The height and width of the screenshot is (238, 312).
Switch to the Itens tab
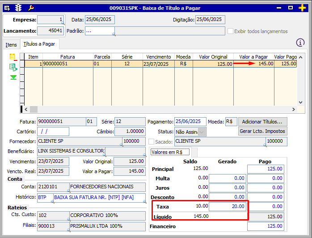pyautogui.click(x=11, y=45)
